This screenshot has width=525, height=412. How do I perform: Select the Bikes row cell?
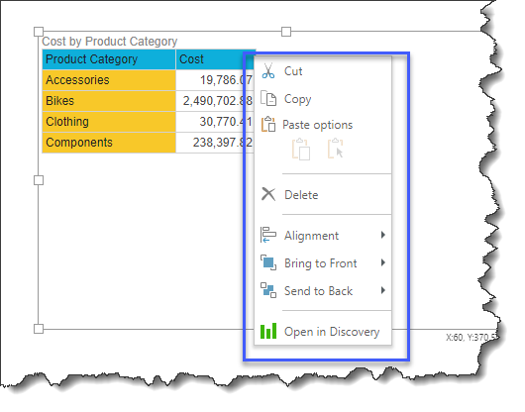[x=109, y=101]
